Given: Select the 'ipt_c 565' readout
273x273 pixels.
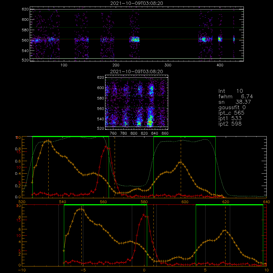Looking at the screenshot, I should pos(232,113).
